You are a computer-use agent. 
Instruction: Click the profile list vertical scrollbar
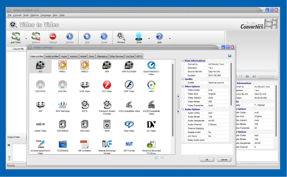[173, 99]
